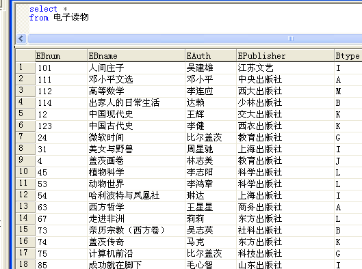Select the EPublisher column header
Image resolution: width=362 pixels, height=269 pixels.
click(285, 56)
